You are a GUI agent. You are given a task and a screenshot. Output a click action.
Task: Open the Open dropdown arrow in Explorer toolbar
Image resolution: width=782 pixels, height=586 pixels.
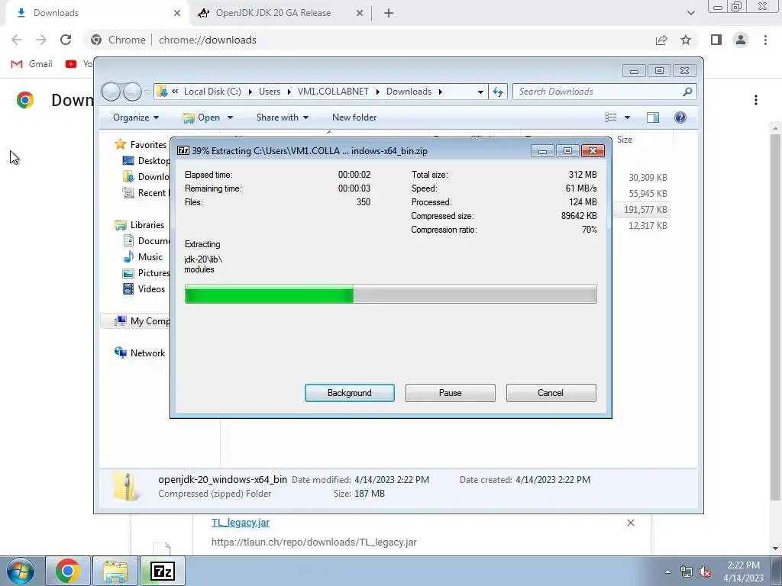pos(230,118)
